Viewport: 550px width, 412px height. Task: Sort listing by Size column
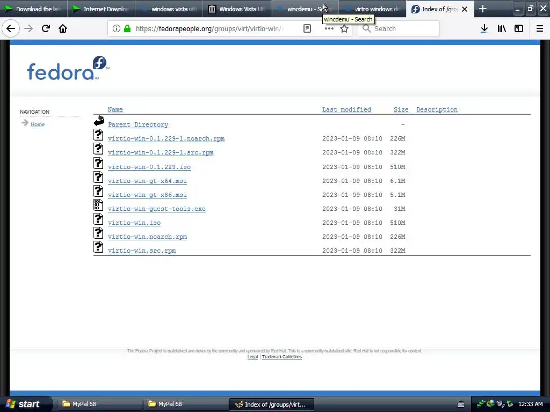pyautogui.click(x=401, y=109)
